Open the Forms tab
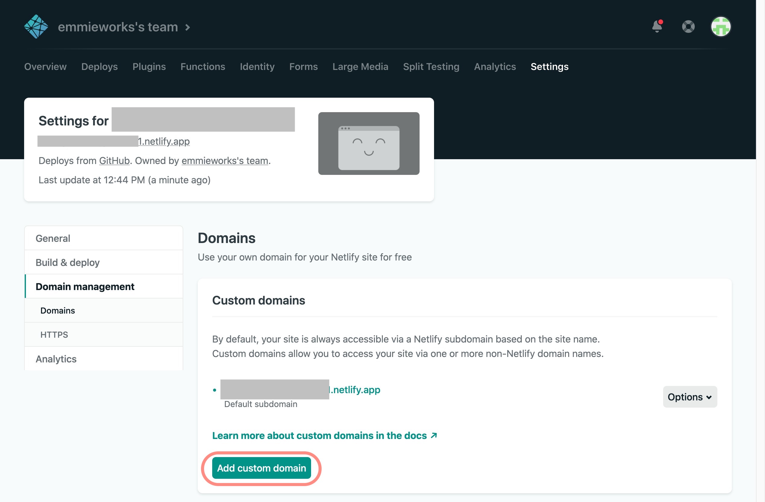The image size is (765, 502). click(x=304, y=67)
